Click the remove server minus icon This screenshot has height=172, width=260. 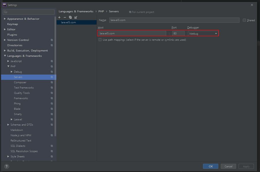coord(65,17)
